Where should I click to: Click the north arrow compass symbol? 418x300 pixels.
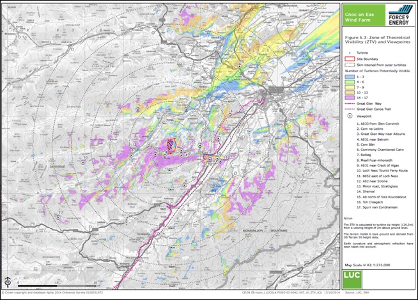8,282
